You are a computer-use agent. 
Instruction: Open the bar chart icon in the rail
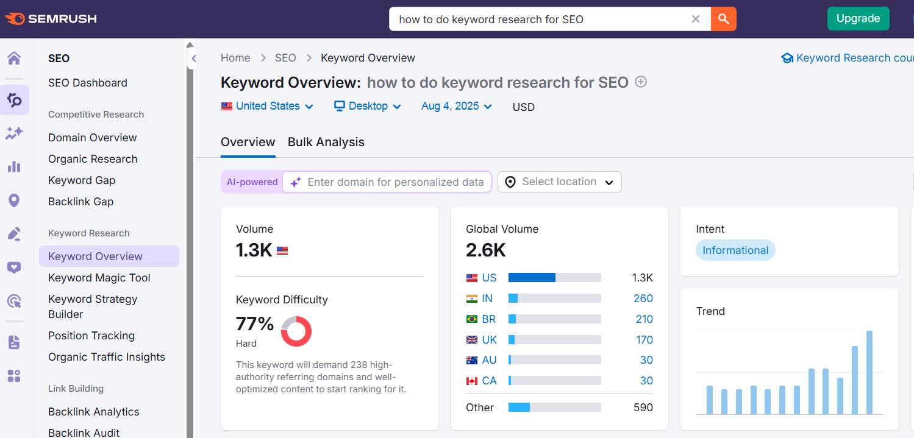(14, 167)
